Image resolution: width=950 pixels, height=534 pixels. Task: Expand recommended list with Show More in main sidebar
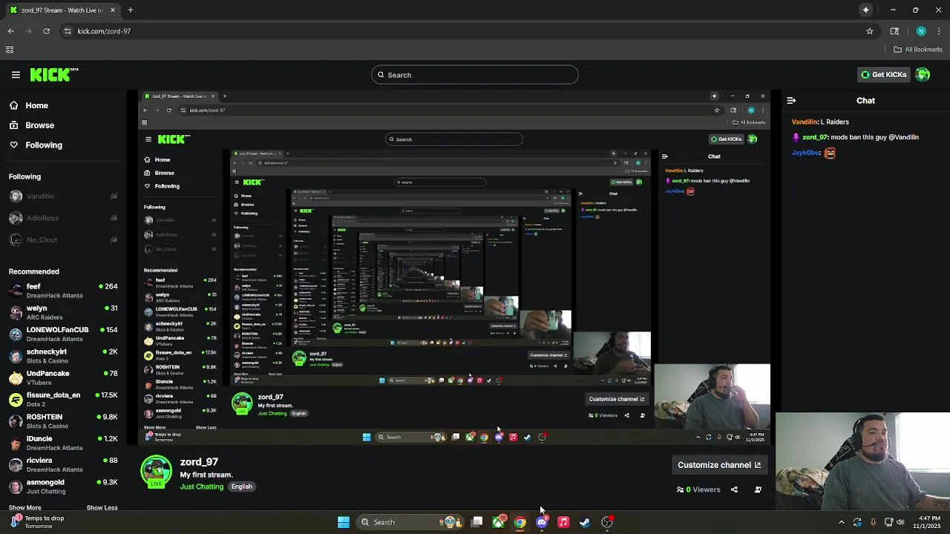(x=24, y=508)
